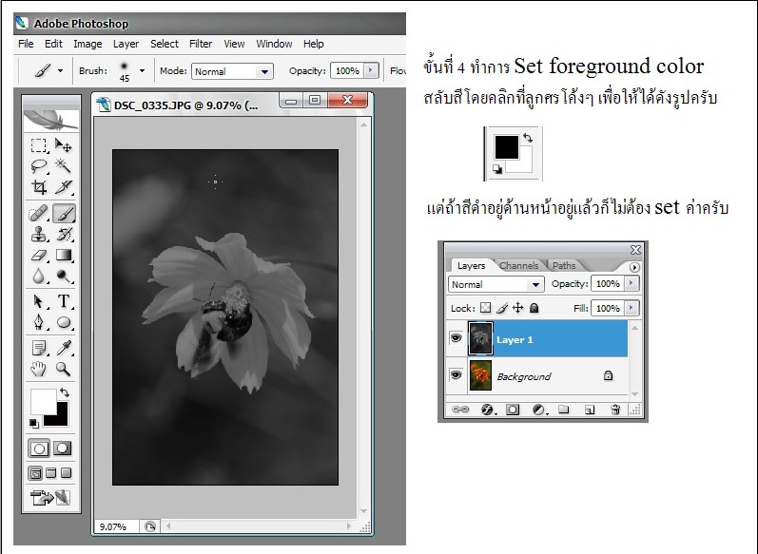Switch to the Channels tab
758x554 pixels.
(518, 266)
